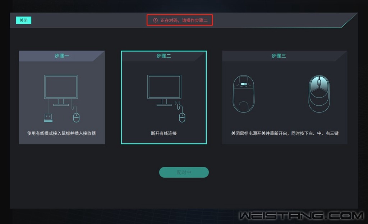Click the 配对中 pairing button

coord(184,172)
